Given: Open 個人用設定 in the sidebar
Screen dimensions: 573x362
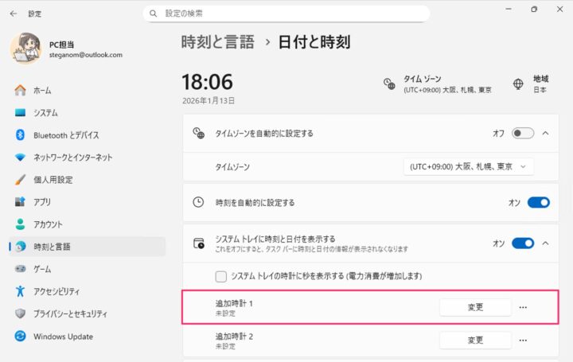Looking at the screenshot, I should tap(53, 180).
